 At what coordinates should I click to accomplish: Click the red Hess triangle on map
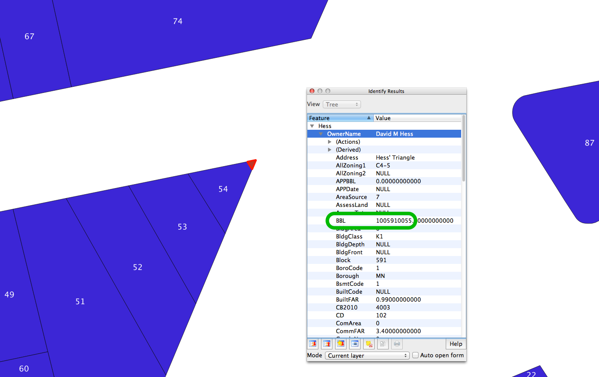click(252, 164)
